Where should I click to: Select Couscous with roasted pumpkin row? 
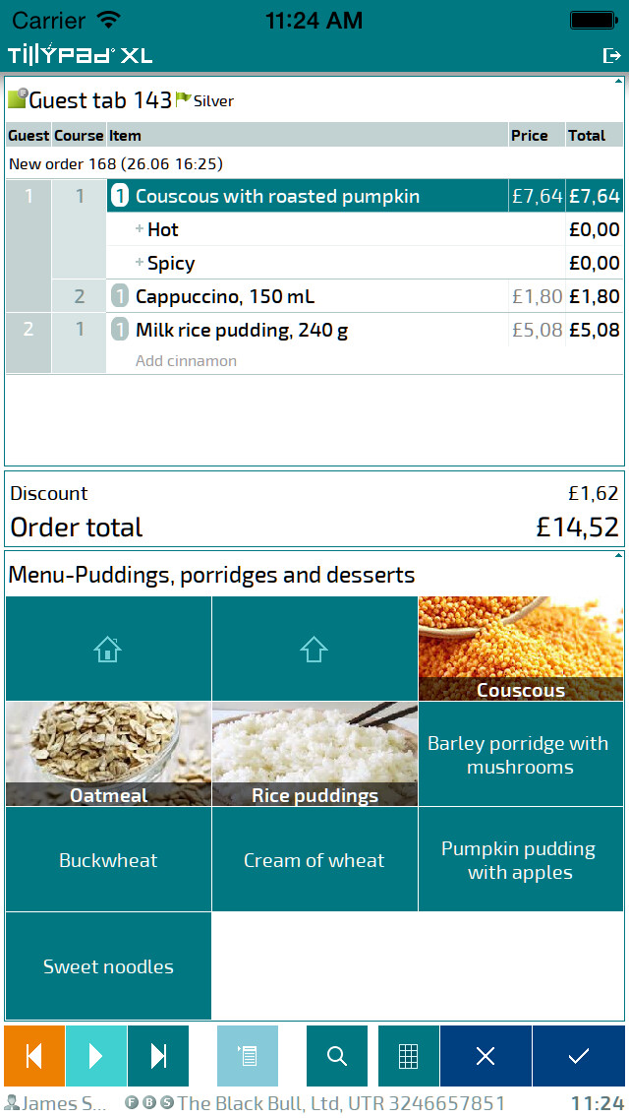coord(365,196)
